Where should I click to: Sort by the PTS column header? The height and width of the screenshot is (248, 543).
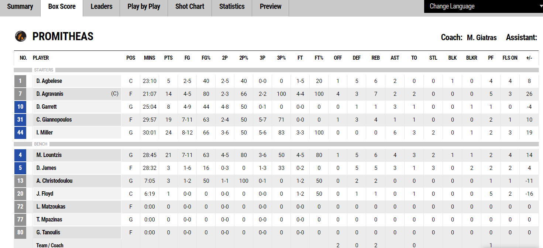pos(168,58)
